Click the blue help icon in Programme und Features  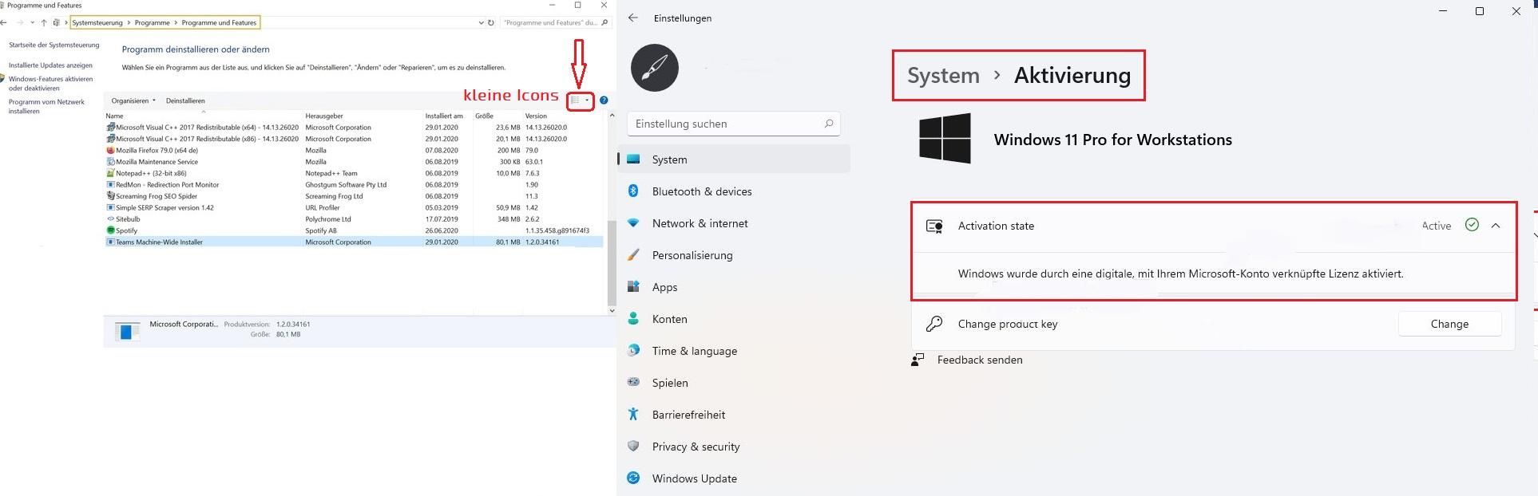pos(604,100)
